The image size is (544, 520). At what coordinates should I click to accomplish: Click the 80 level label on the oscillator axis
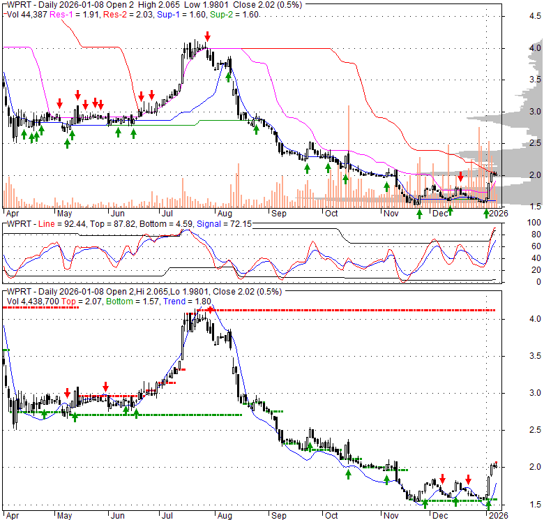coord(536,235)
